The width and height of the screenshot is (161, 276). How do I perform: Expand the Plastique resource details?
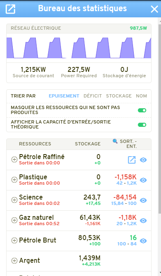point(14,180)
